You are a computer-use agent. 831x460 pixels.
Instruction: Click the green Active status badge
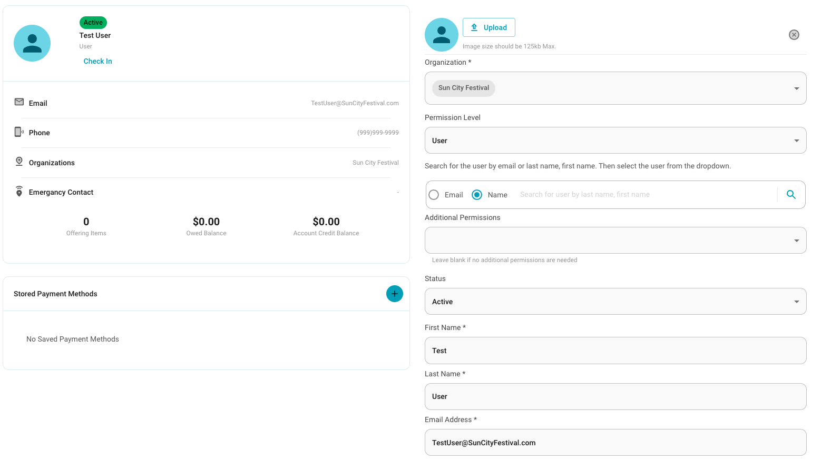point(93,23)
